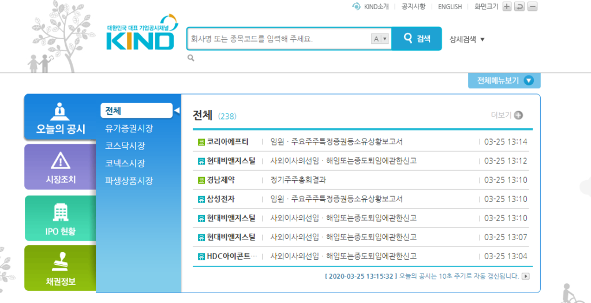The width and height of the screenshot is (591, 303).
Task: Switch to ENGLISH site
Action: (450, 7)
